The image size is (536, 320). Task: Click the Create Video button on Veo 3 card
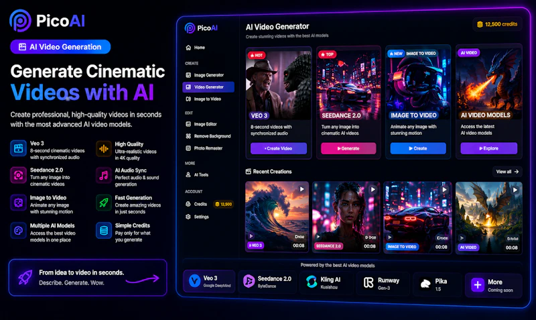pyautogui.click(x=279, y=148)
